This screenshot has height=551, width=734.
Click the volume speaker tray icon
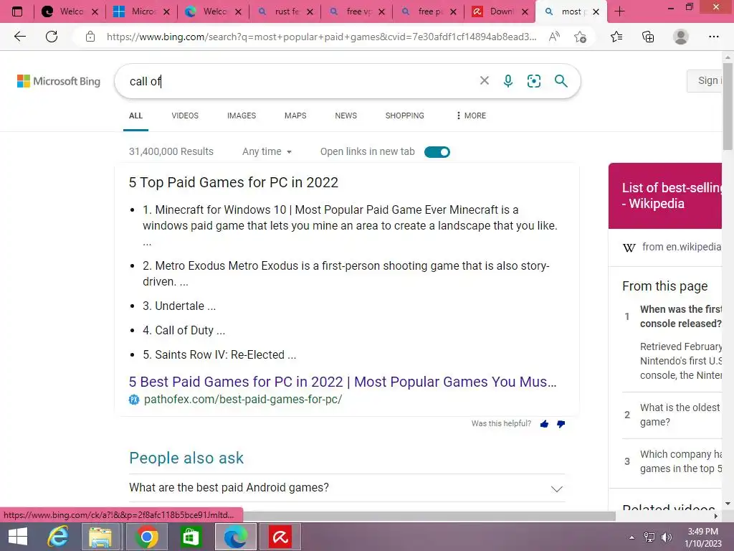(667, 537)
